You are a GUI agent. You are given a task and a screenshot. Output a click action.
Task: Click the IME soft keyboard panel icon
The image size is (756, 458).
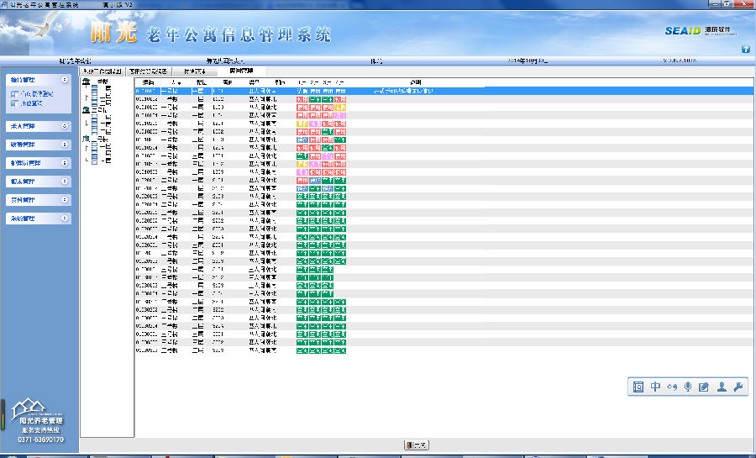coord(638,387)
